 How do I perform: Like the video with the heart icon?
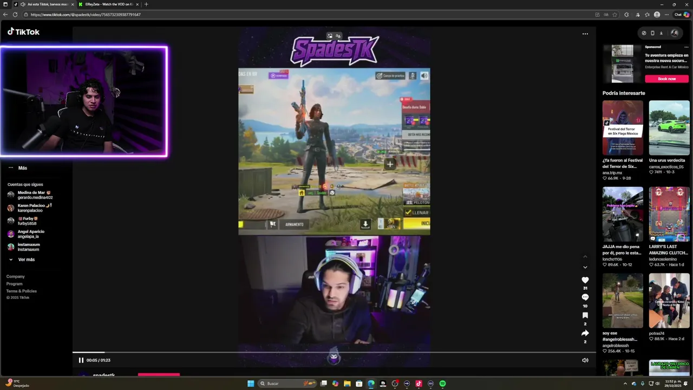point(585,280)
